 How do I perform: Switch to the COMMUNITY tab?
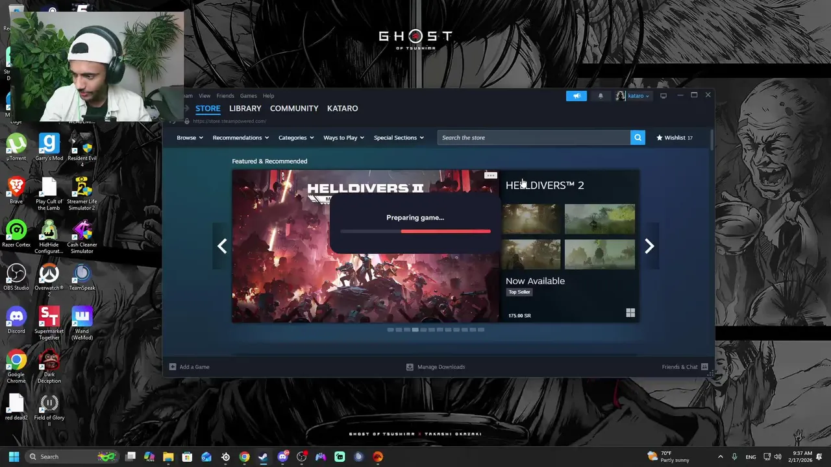(294, 108)
